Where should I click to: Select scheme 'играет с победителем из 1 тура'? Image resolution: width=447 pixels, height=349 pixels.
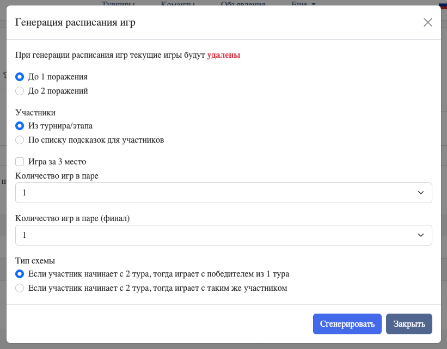point(20,273)
